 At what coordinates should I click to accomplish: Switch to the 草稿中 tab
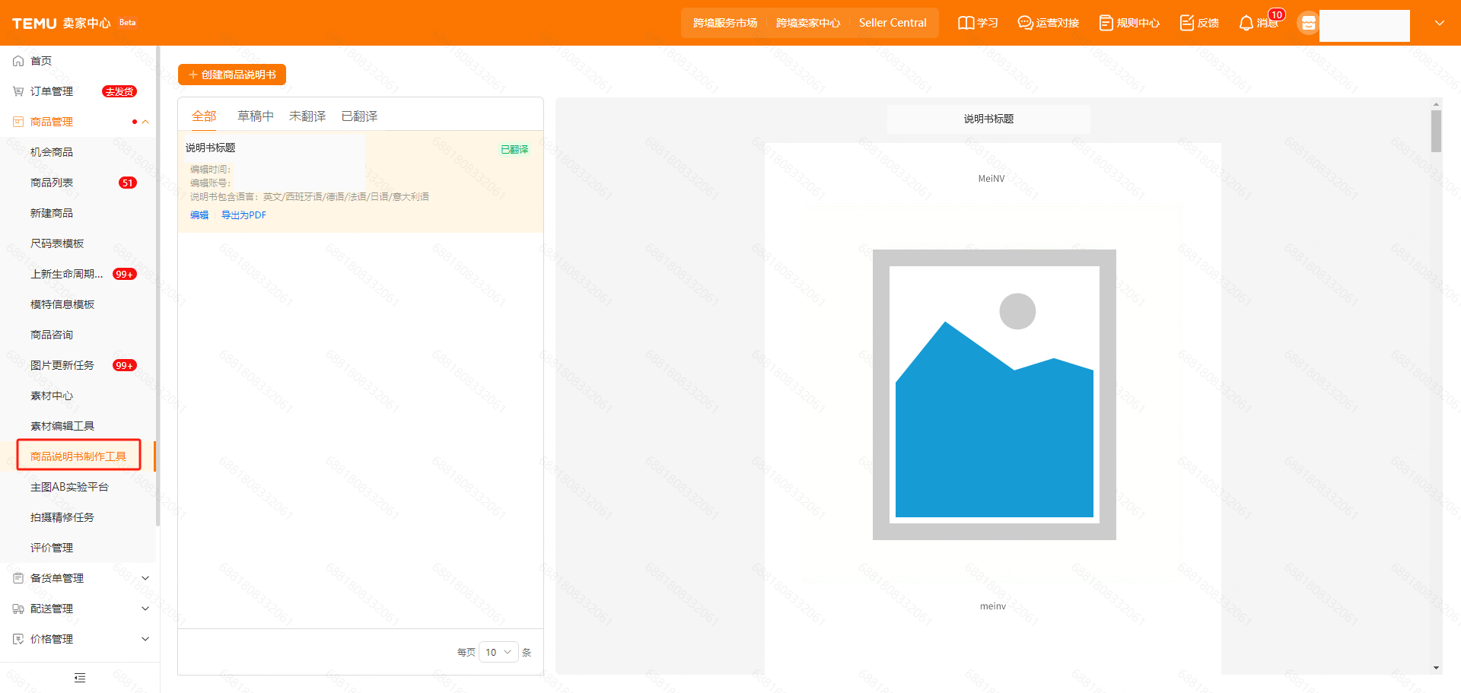coord(255,116)
